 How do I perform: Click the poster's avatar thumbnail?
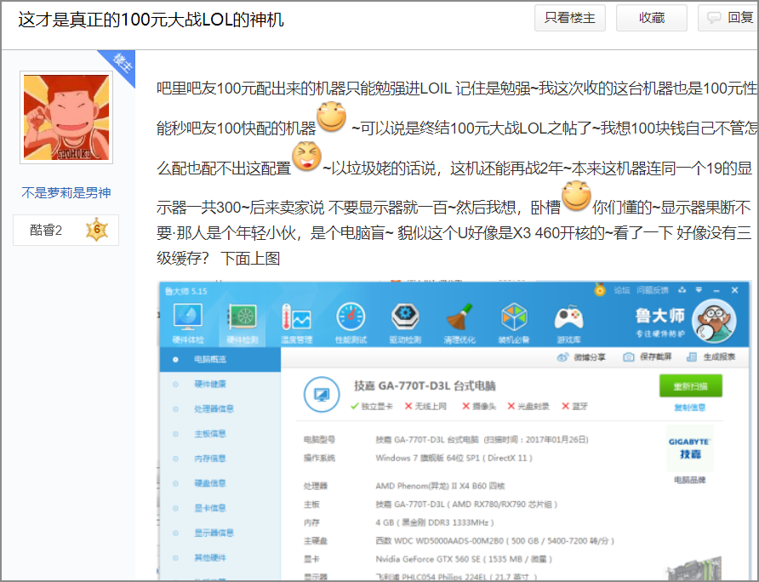pyautogui.click(x=66, y=115)
